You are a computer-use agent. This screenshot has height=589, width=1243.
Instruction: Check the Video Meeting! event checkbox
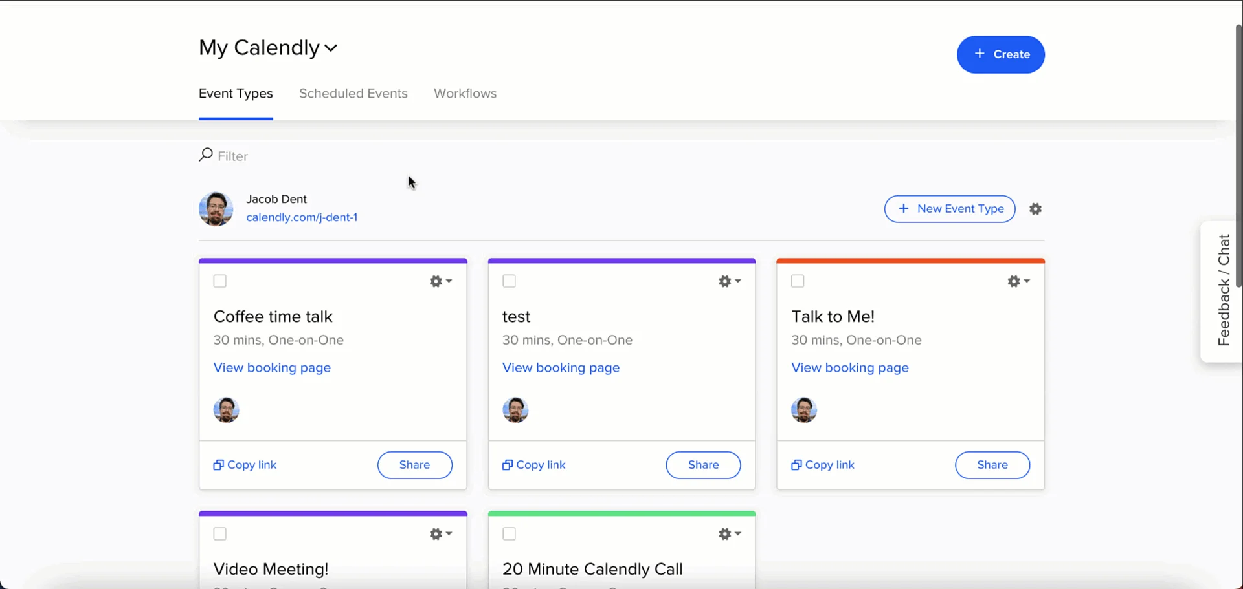[x=220, y=534]
